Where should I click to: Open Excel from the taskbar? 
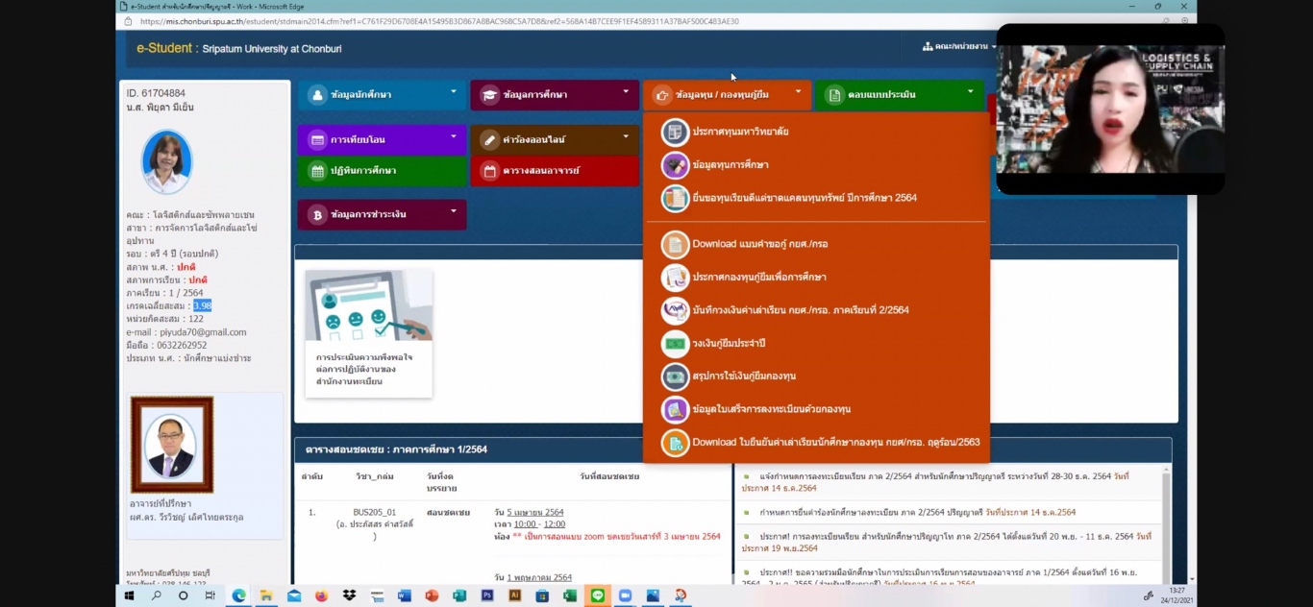click(x=570, y=595)
